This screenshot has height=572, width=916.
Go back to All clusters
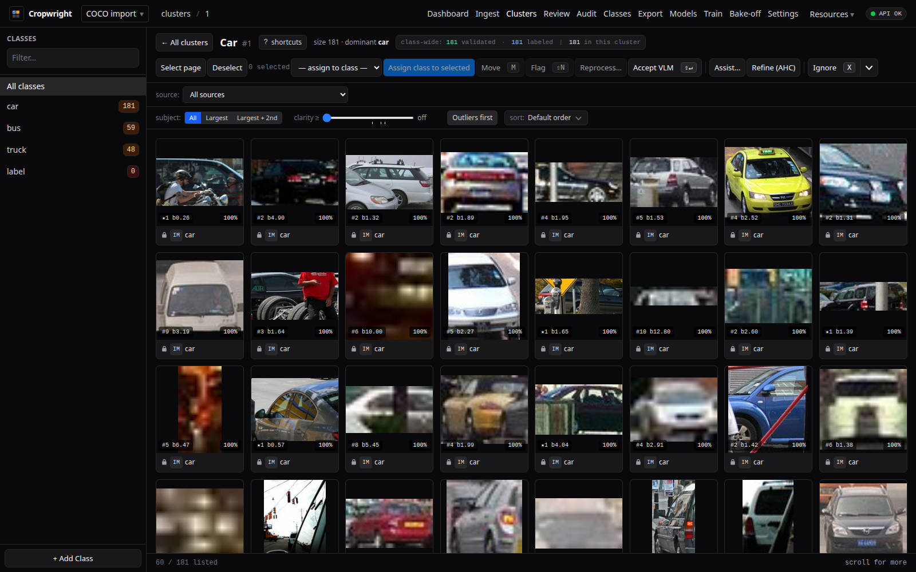[x=184, y=42]
